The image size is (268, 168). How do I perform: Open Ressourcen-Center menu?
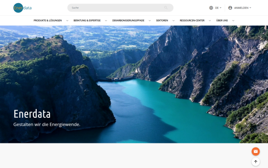pos(192,21)
